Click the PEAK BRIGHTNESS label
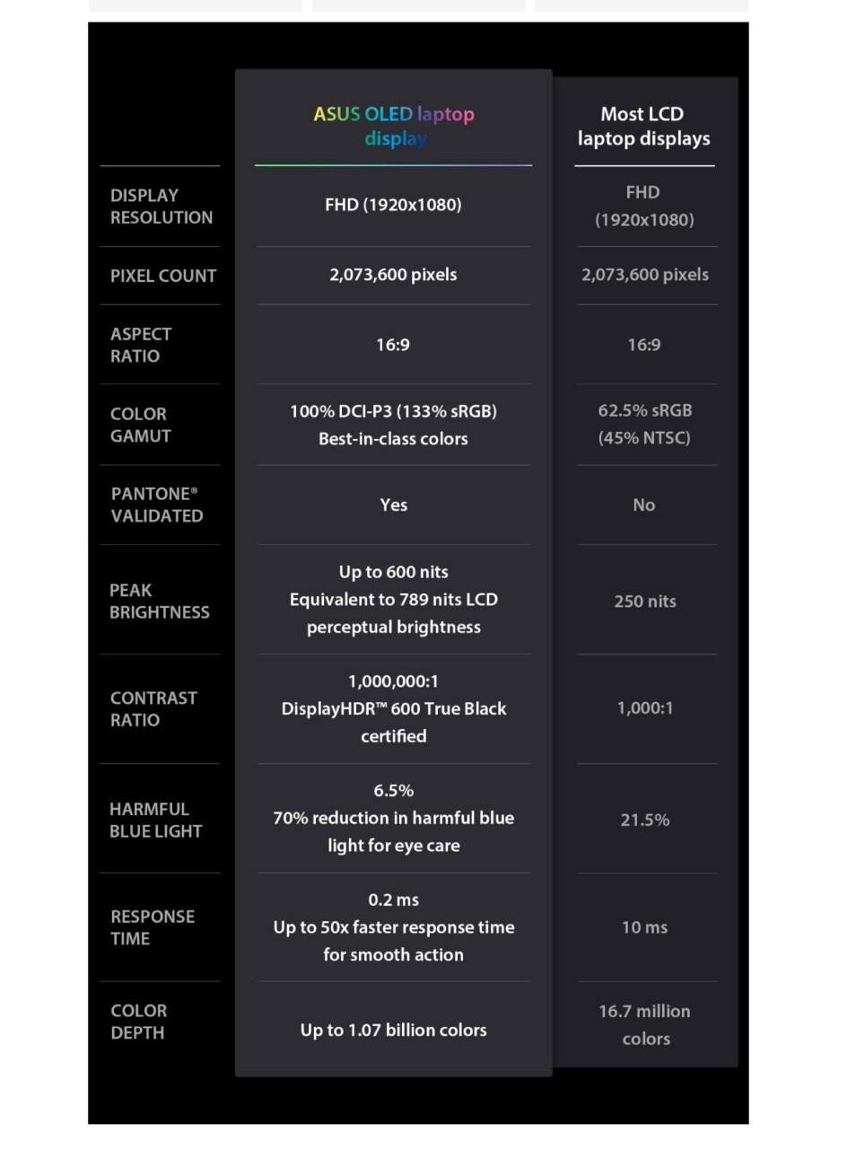The width and height of the screenshot is (856, 1150). pos(159,601)
